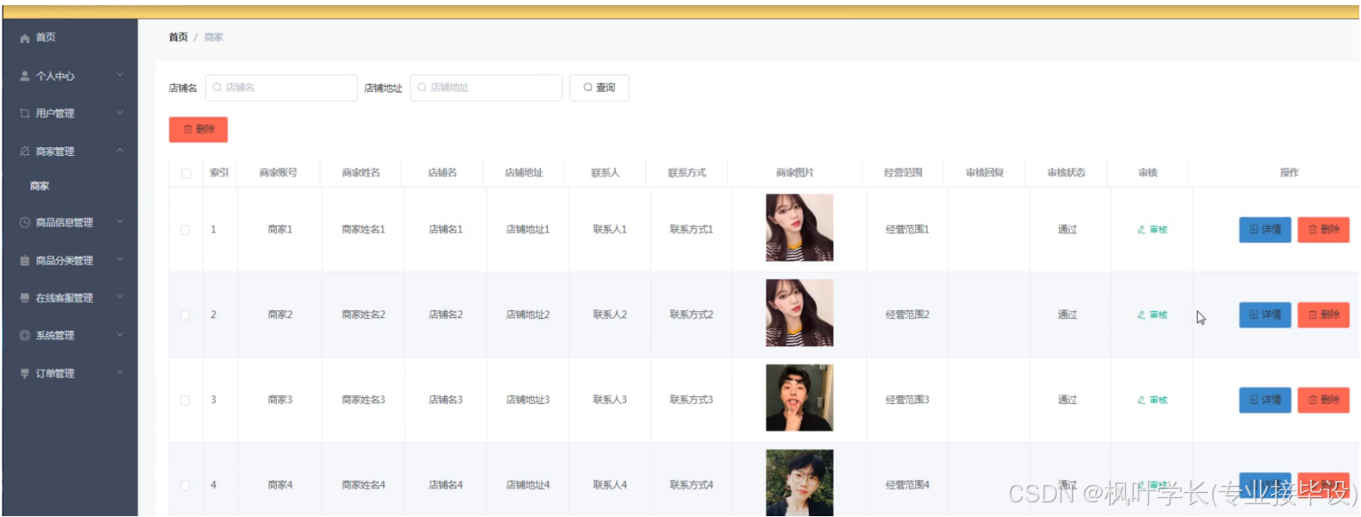1361x517 pixels.
Task: Click the trophy icon beside 订单管理
Action: [x=25, y=373]
